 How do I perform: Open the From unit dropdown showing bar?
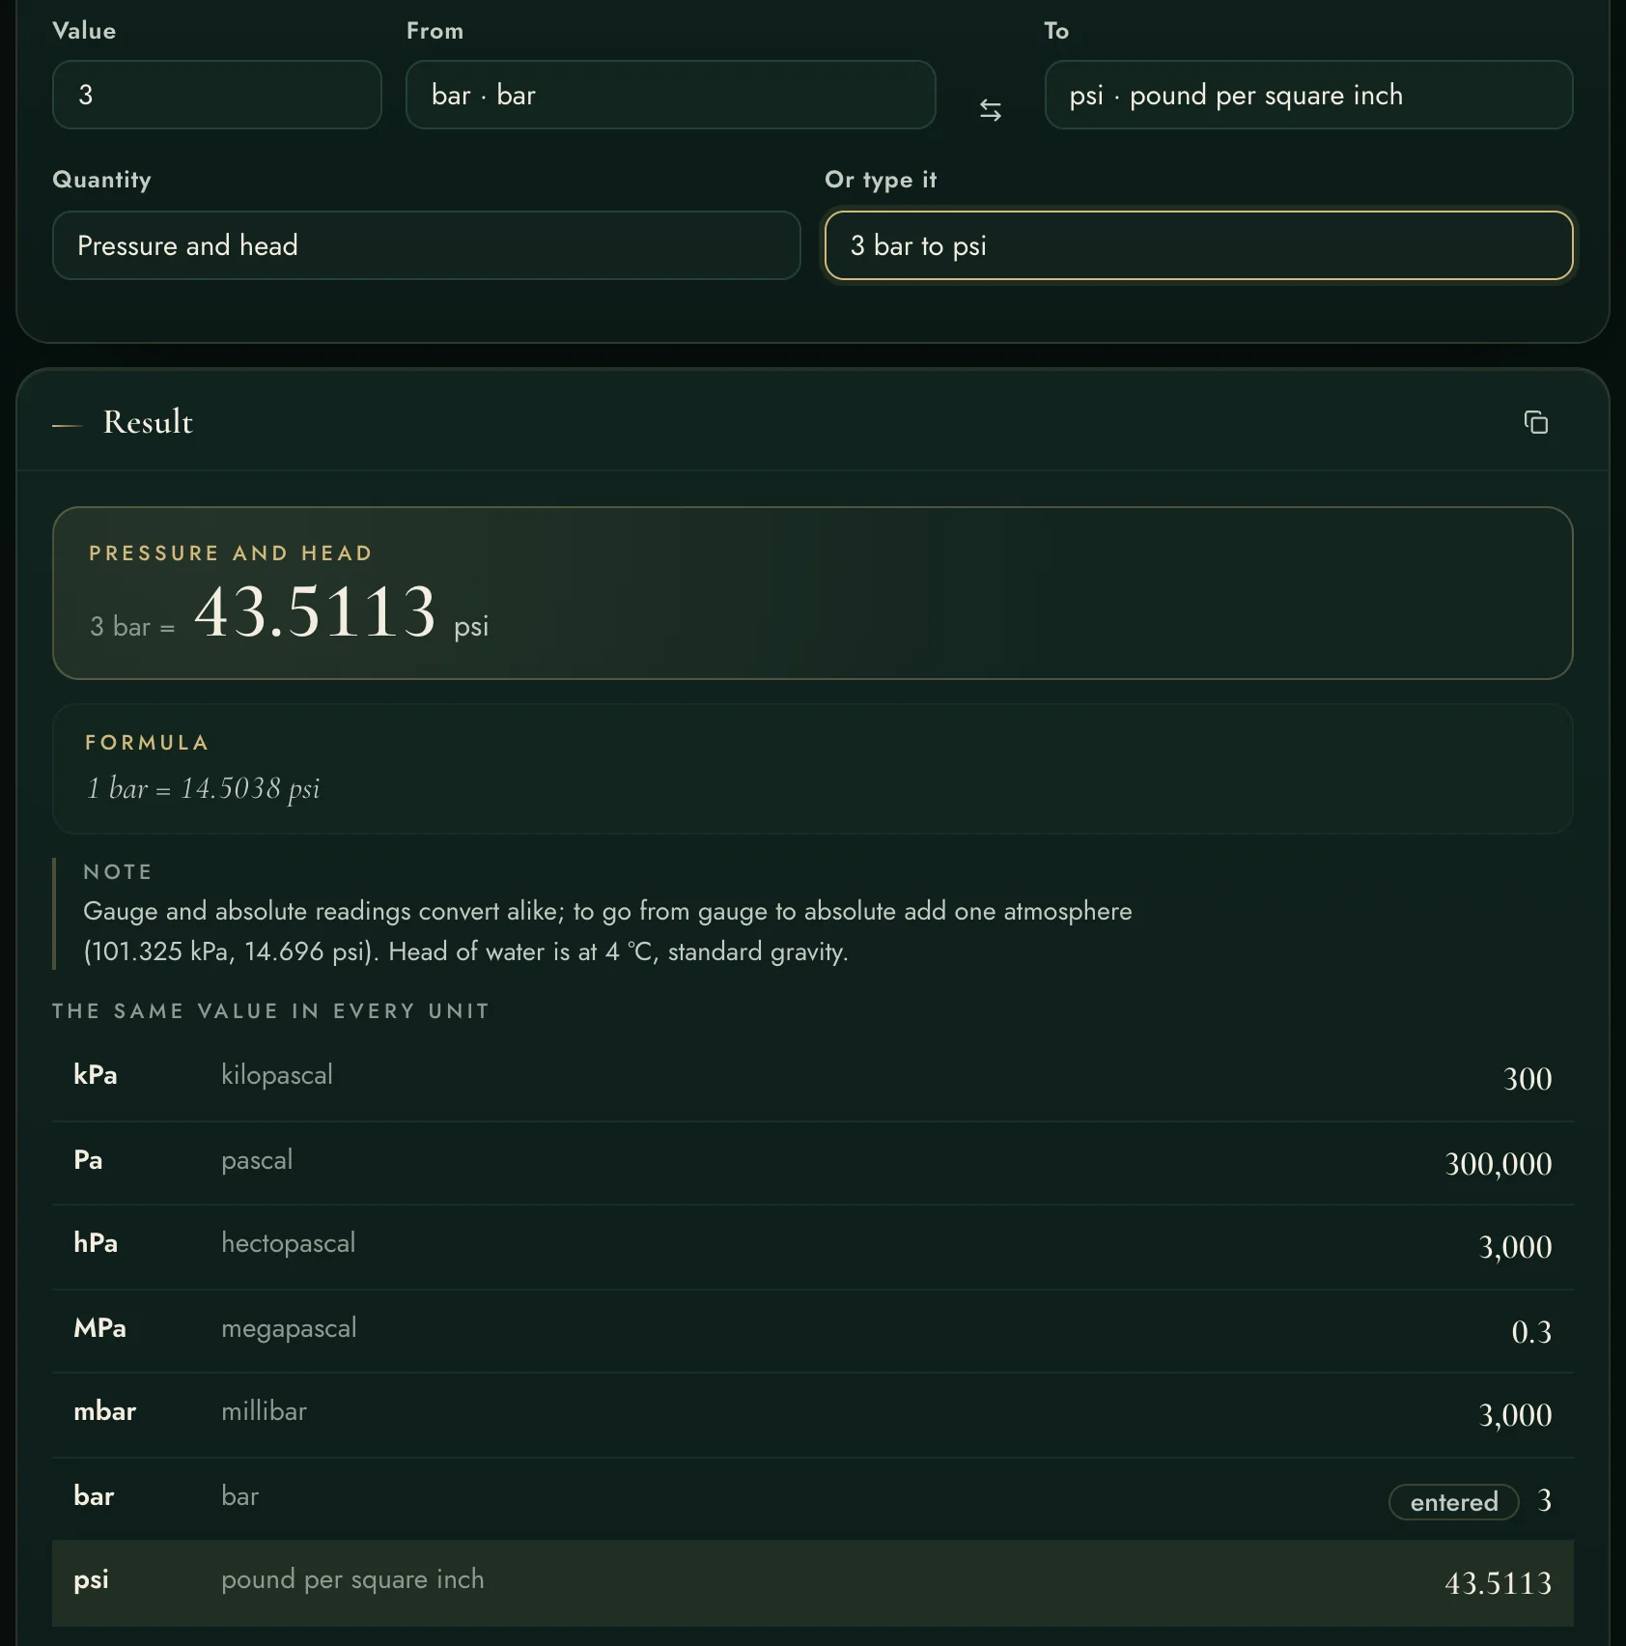click(x=670, y=95)
